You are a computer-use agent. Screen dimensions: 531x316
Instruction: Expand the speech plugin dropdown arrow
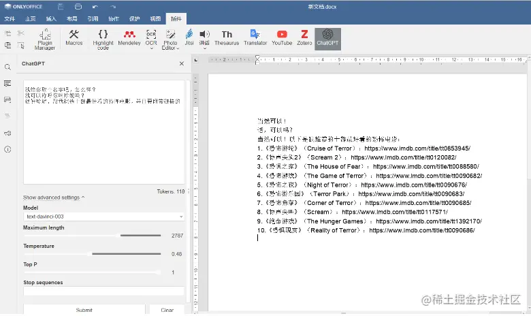coord(204,48)
